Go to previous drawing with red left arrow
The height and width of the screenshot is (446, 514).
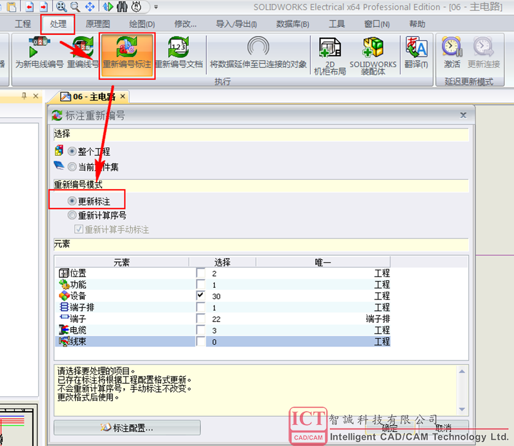tap(30, 6)
